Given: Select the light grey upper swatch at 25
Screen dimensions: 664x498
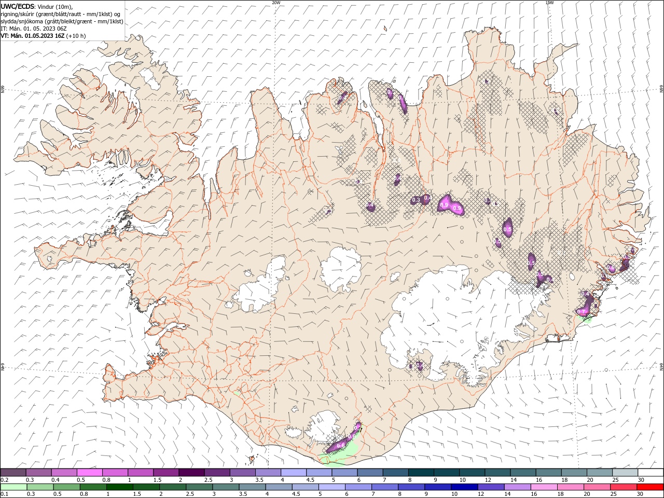Looking at the screenshot, I should (x=625, y=473).
